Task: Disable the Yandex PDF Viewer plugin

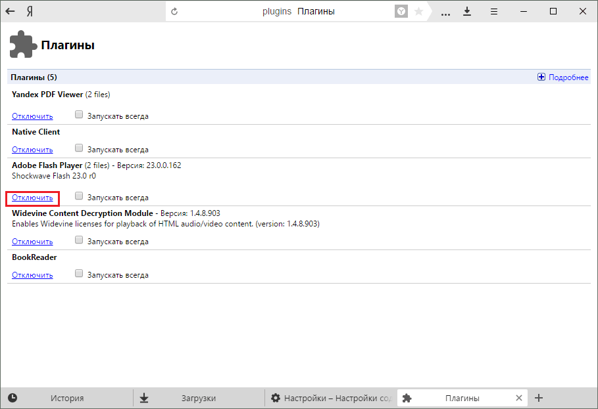Action: click(32, 116)
